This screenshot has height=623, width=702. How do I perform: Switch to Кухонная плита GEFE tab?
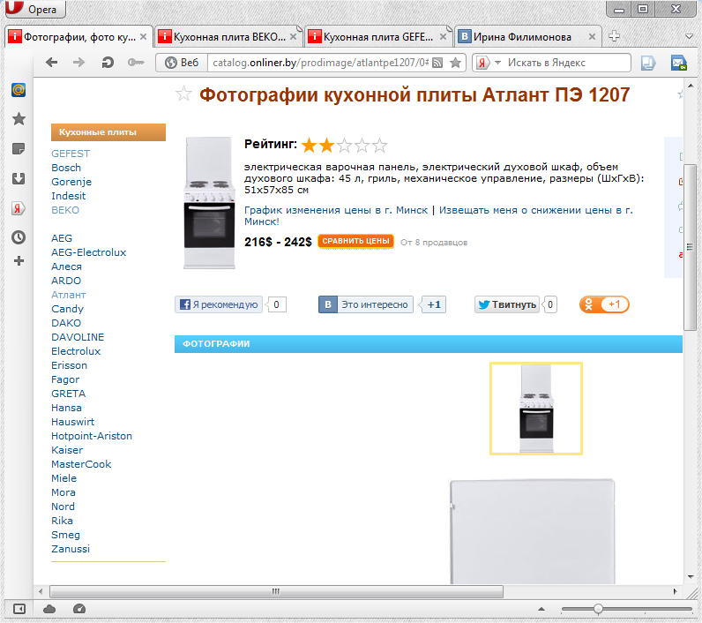pyautogui.click(x=378, y=37)
